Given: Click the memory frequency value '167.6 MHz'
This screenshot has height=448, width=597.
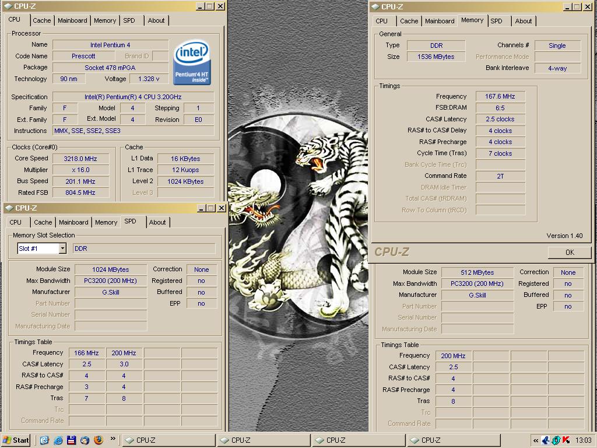Looking at the screenshot, I should [500, 96].
